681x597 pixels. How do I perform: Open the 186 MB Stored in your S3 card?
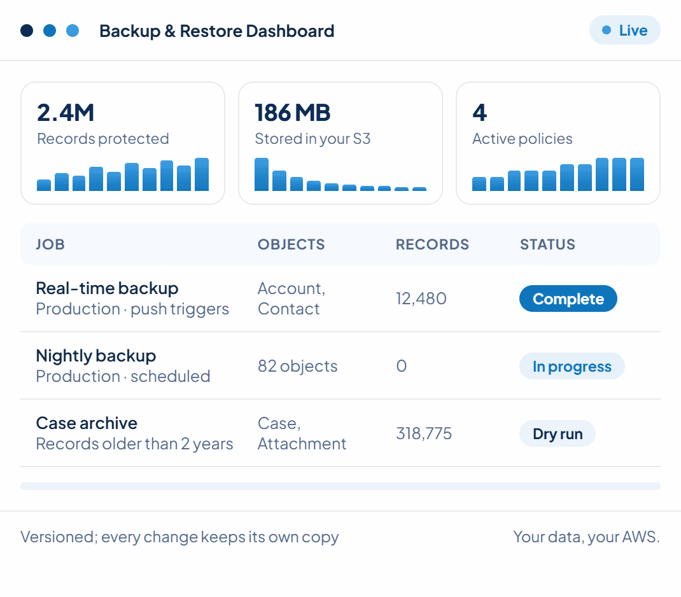point(340,143)
